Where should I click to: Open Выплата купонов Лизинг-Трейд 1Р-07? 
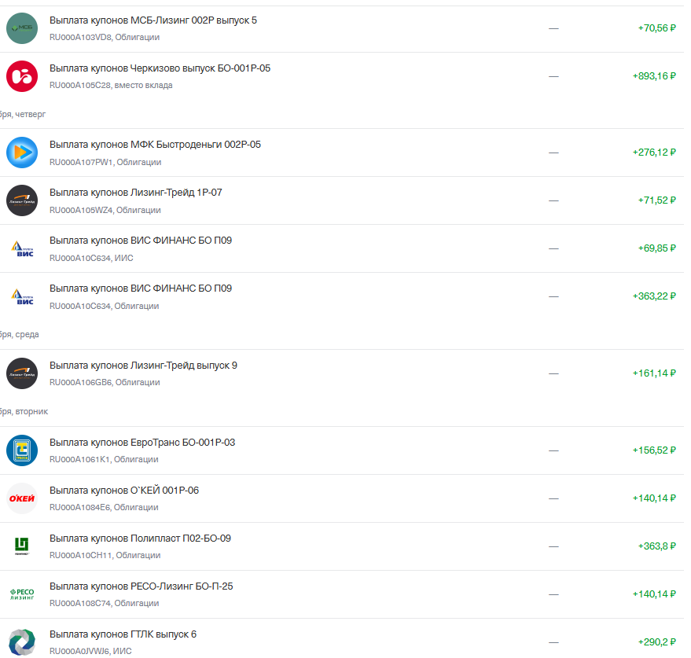[136, 193]
